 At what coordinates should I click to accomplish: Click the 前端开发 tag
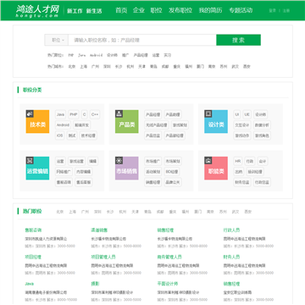[x=81, y=125]
